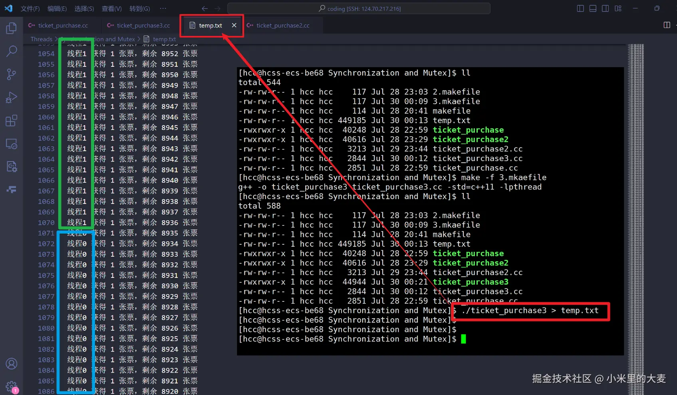The image size is (677, 395).
Task: Open the 编辑(E) menu
Action: tap(57, 8)
